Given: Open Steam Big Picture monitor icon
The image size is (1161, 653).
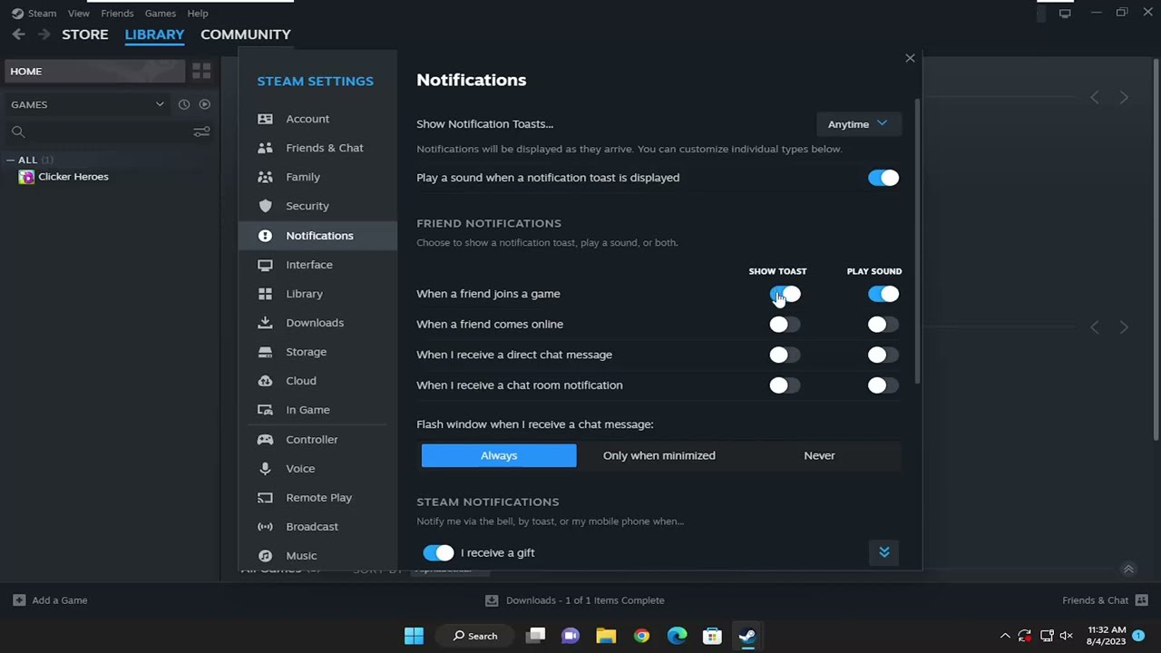Looking at the screenshot, I should pos(1065,13).
